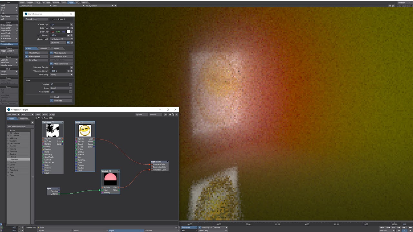
Task: Click the Purge button in Node Editor
Action: 52,115
